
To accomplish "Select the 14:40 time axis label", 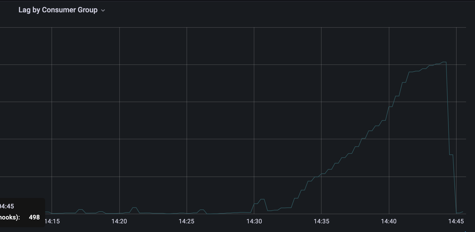I will click(389, 221).
